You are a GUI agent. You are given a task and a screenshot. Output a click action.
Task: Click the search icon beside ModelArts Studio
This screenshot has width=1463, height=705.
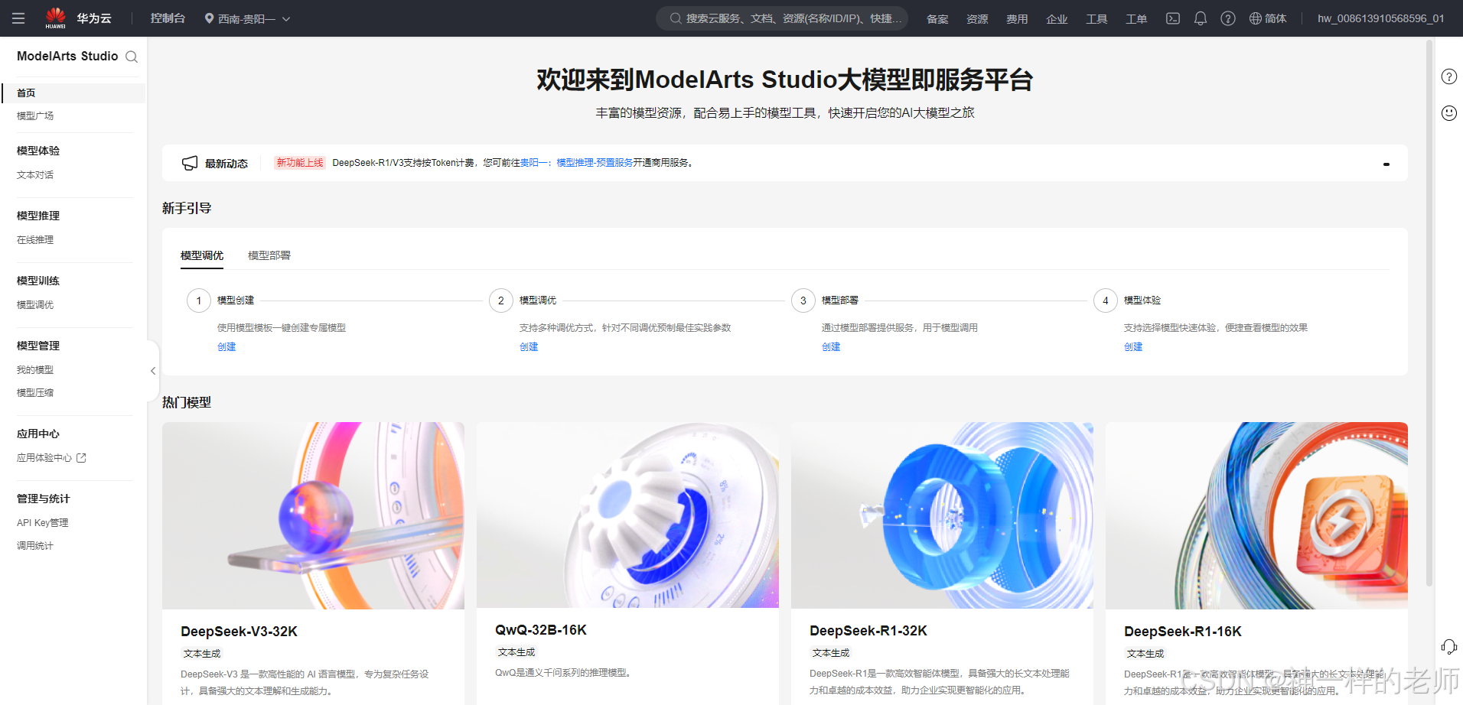point(132,57)
